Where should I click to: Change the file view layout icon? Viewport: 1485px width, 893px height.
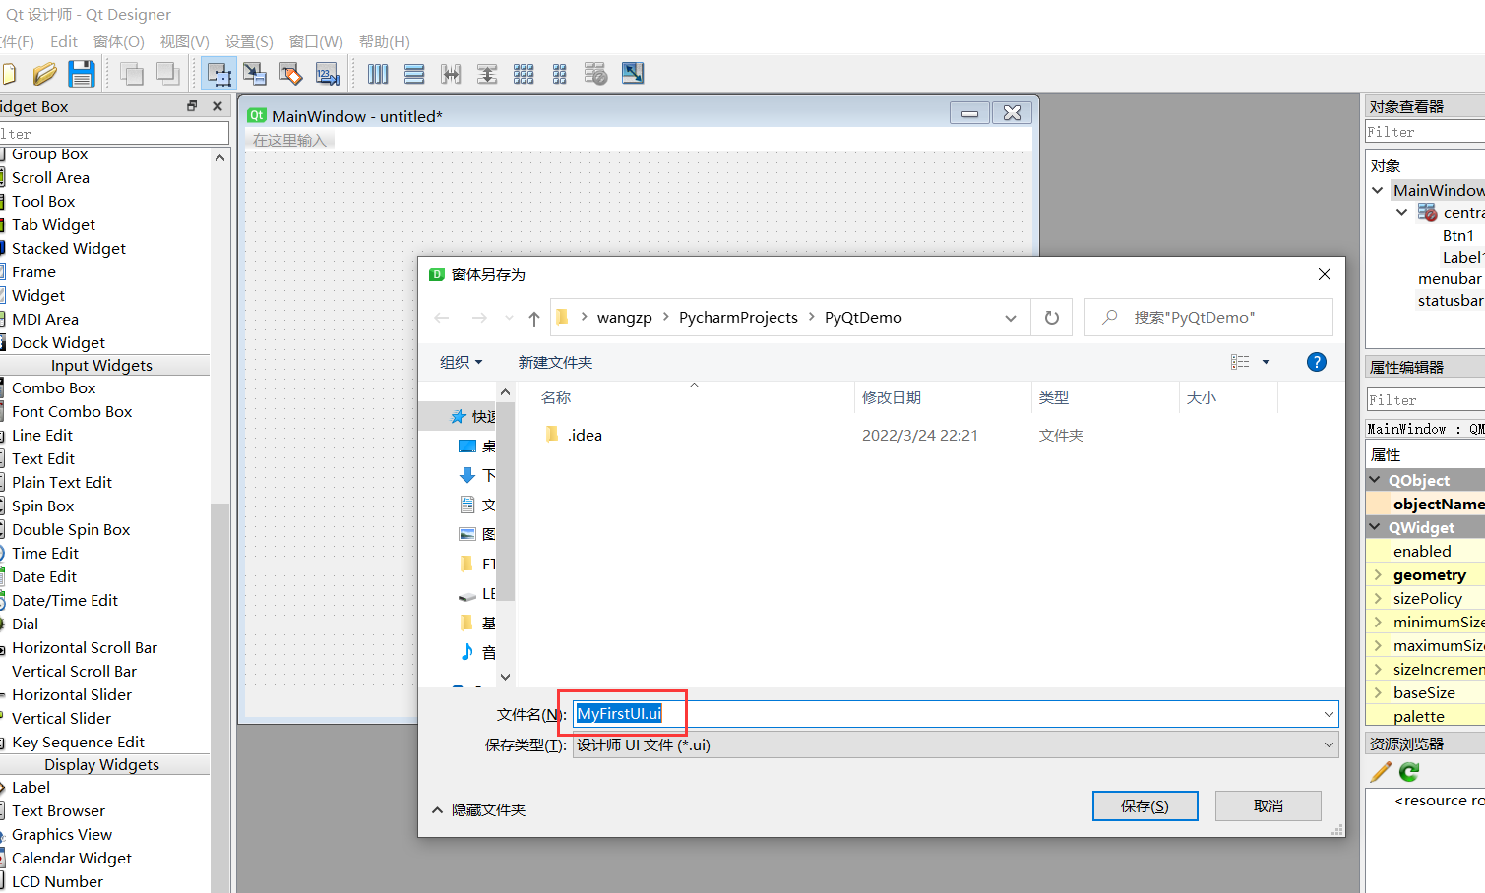pyautogui.click(x=1240, y=362)
